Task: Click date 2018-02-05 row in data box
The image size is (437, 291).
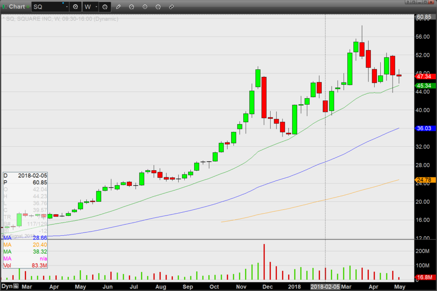Action: [25, 176]
